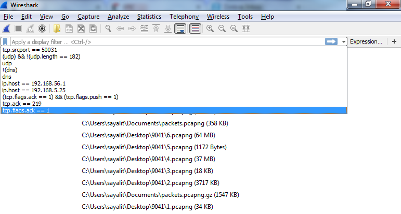401x214 pixels.
Task: Click the Find a packet magnifier icon
Action: [x=108, y=28]
